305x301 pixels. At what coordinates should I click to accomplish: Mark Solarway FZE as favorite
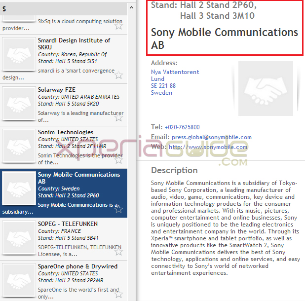click(x=118, y=117)
